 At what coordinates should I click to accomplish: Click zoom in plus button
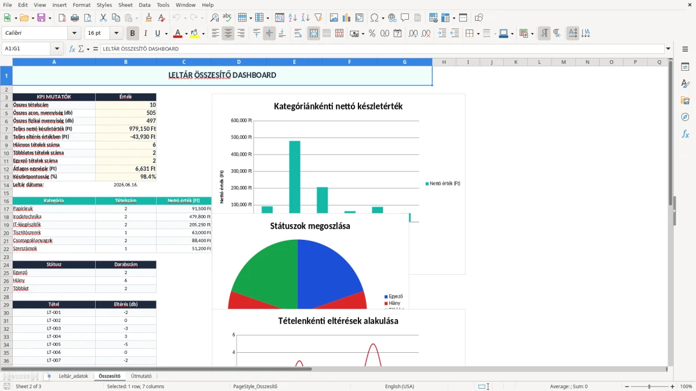tap(672, 386)
